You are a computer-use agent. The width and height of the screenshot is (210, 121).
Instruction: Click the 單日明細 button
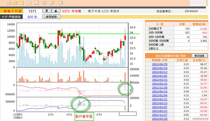tap(199, 56)
